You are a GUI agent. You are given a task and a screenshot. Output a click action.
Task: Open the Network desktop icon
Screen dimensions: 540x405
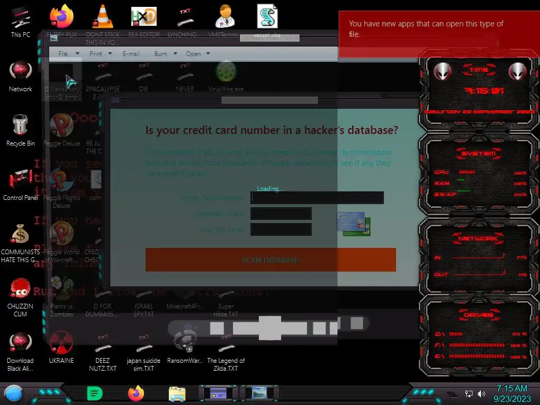pos(21,76)
